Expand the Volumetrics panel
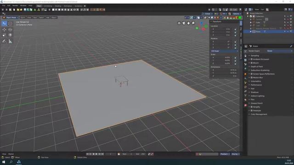The image size is (294, 165). 256,81
